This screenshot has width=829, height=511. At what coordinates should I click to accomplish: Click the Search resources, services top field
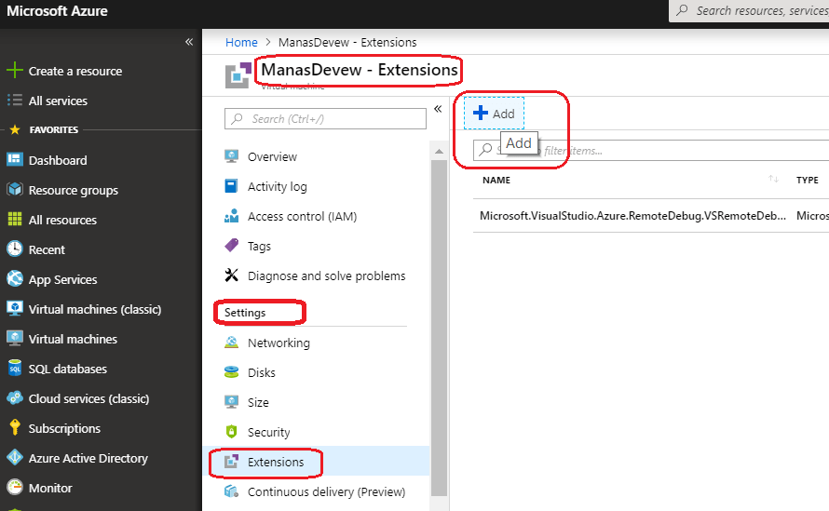click(x=749, y=10)
